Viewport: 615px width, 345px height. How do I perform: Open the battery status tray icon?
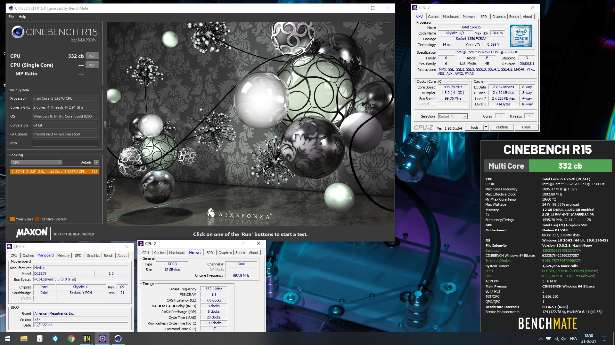549,339
